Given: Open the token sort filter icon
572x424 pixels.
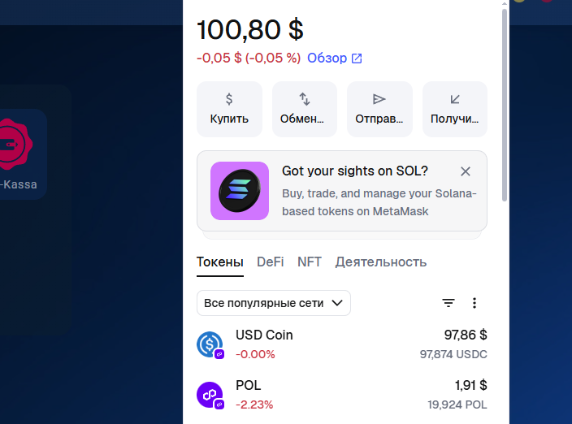Looking at the screenshot, I should tap(448, 303).
